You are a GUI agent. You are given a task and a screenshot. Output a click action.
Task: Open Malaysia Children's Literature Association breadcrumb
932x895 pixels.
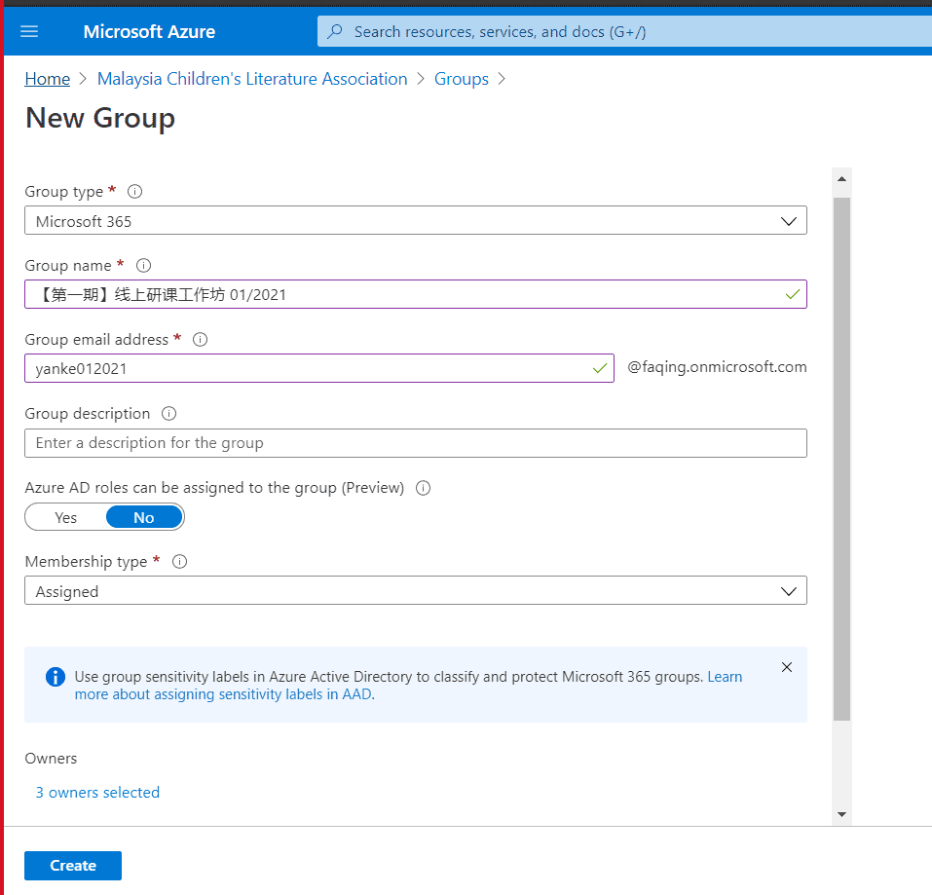[x=252, y=79]
